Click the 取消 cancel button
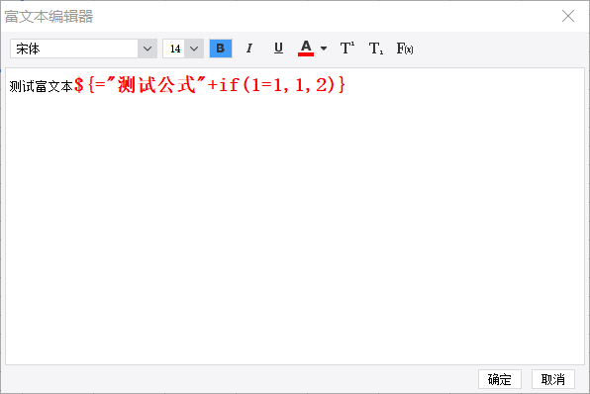This screenshot has width=590, height=394. tap(553, 379)
